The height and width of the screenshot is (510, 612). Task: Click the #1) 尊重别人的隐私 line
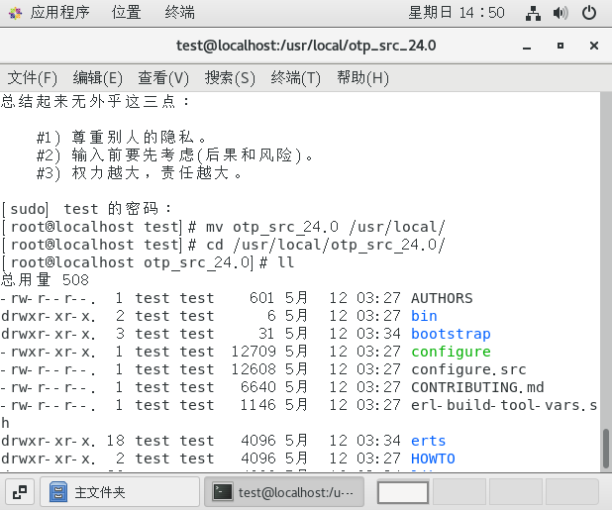point(121,138)
